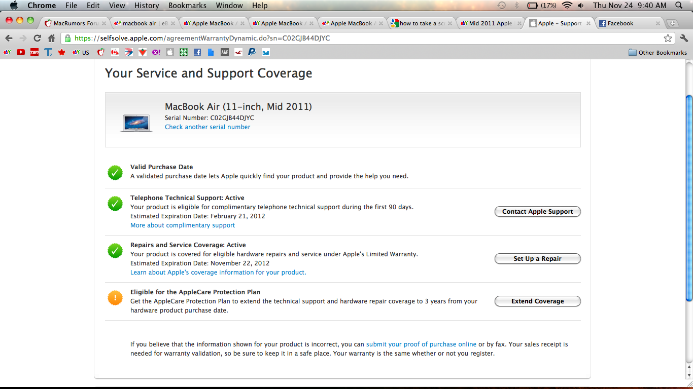Click the orange AppleCare eligibility alert icon
The image size is (693, 389).
pyautogui.click(x=115, y=298)
